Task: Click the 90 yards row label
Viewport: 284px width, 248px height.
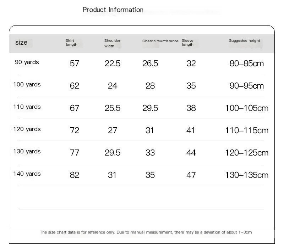Action: tap(27, 62)
